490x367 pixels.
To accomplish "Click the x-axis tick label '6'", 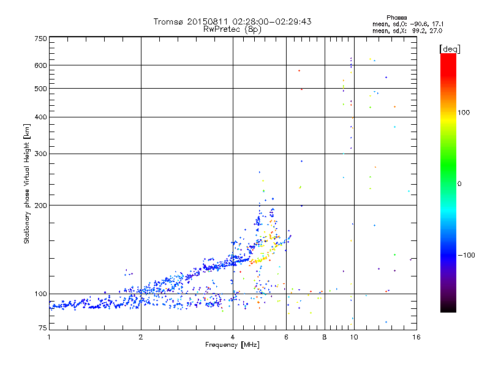I will (x=286, y=337).
